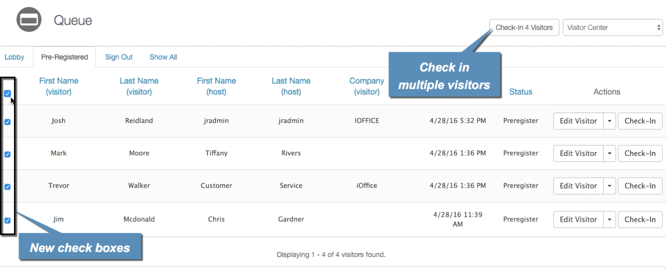666x269 pixels.
Task: Sort by First Name (visitor) column
Action: [58, 86]
